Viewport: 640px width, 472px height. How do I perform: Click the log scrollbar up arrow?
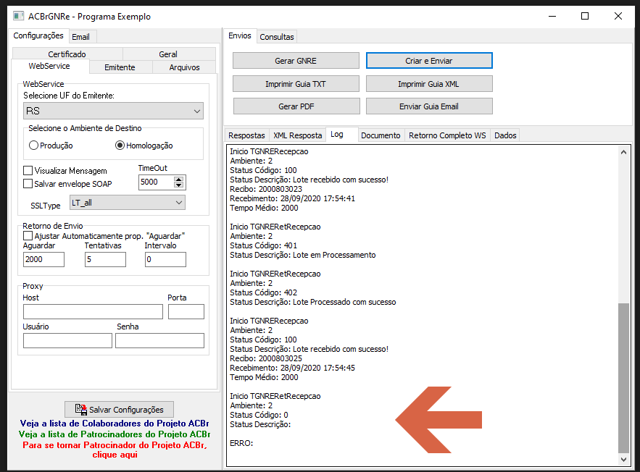tap(623, 152)
